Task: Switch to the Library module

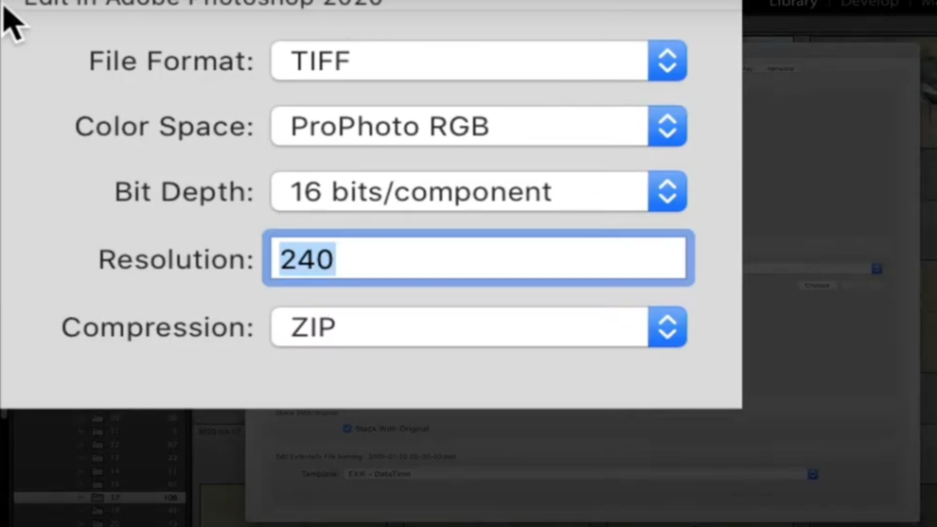Action: (793, 5)
